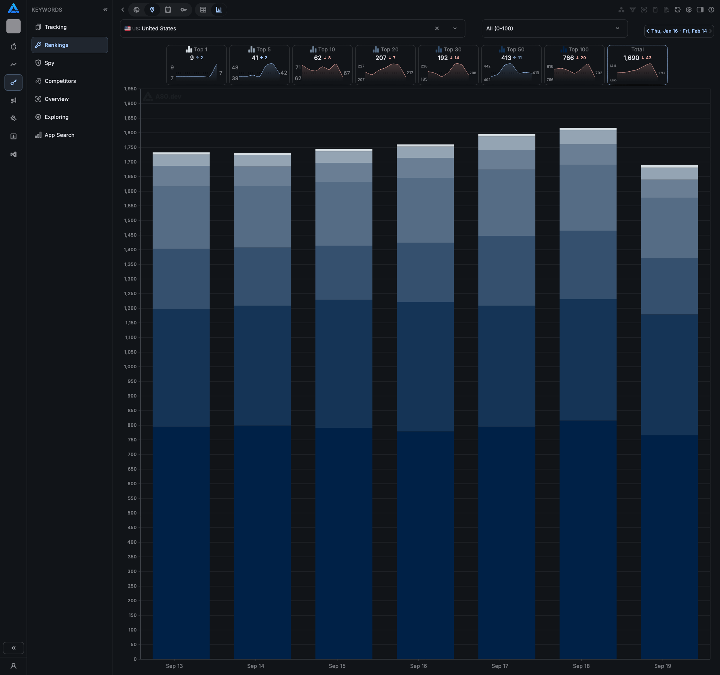Expand the United States country dropdown
This screenshot has width=720, height=675.
[x=455, y=28]
